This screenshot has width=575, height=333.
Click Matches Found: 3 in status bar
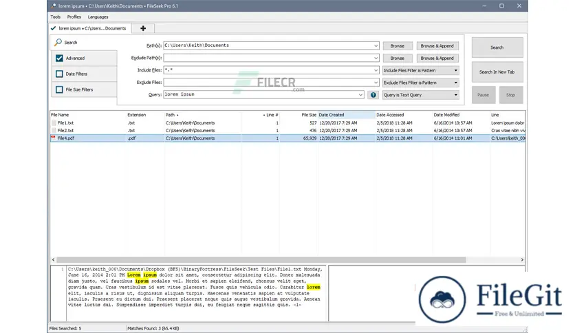pyautogui.click(x=153, y=329)
